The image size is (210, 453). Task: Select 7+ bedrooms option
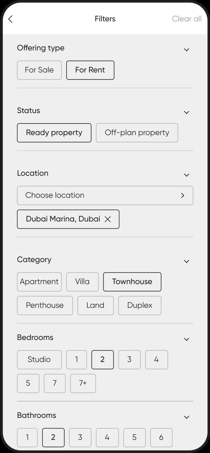tap(83, 383)
